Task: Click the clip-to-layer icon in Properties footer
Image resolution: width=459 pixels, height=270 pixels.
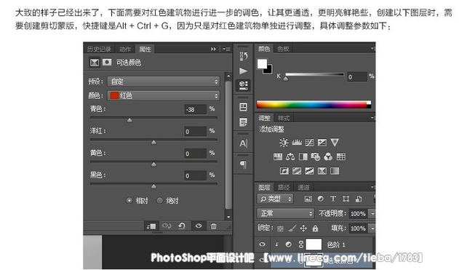Action: 151,226
